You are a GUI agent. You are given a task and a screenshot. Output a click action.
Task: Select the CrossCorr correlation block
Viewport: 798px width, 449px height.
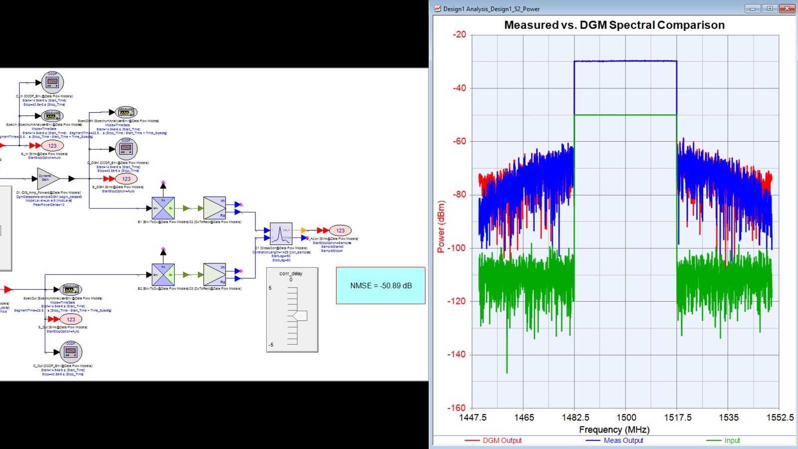tap(281, 233)
